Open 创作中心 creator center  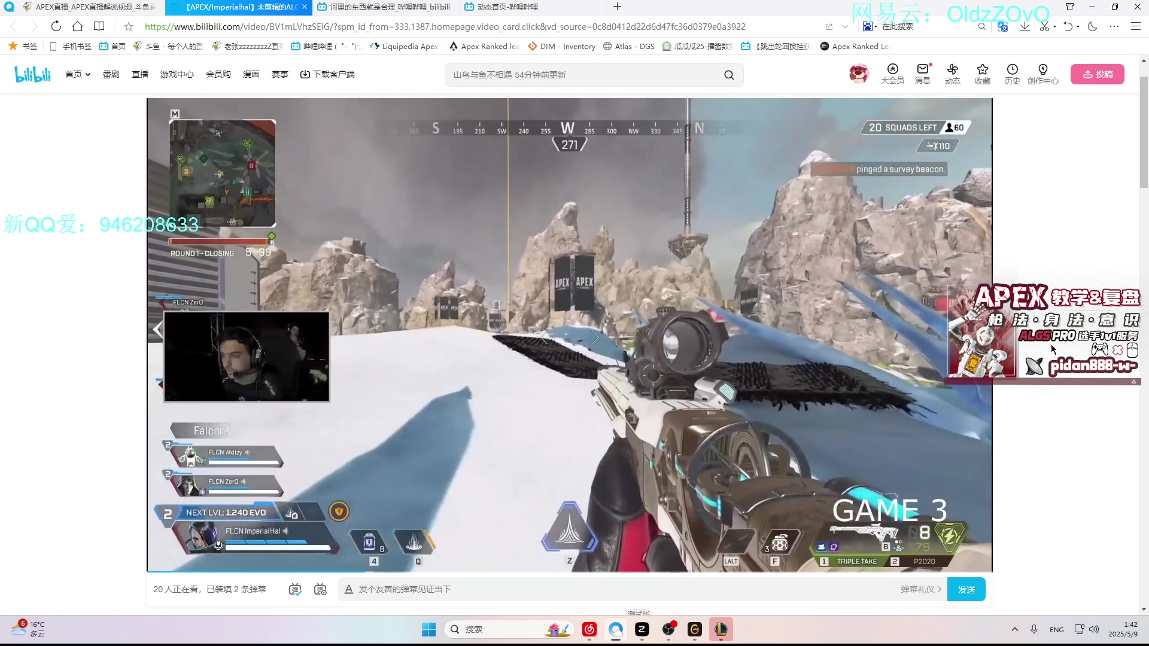pos(1042,74)
